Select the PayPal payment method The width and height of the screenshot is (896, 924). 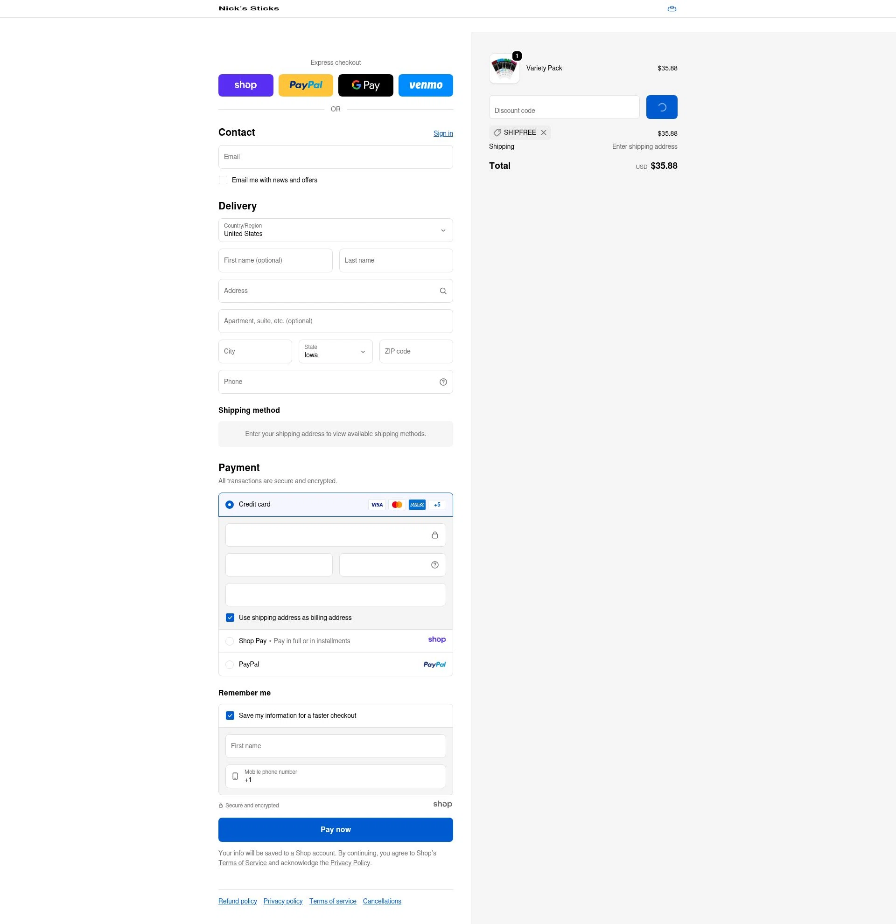[x=230, y=664]
